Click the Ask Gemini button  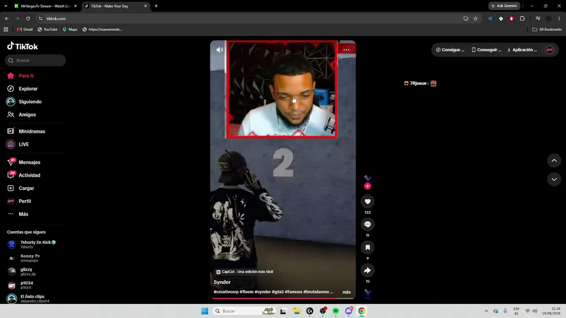coord(504,6)
